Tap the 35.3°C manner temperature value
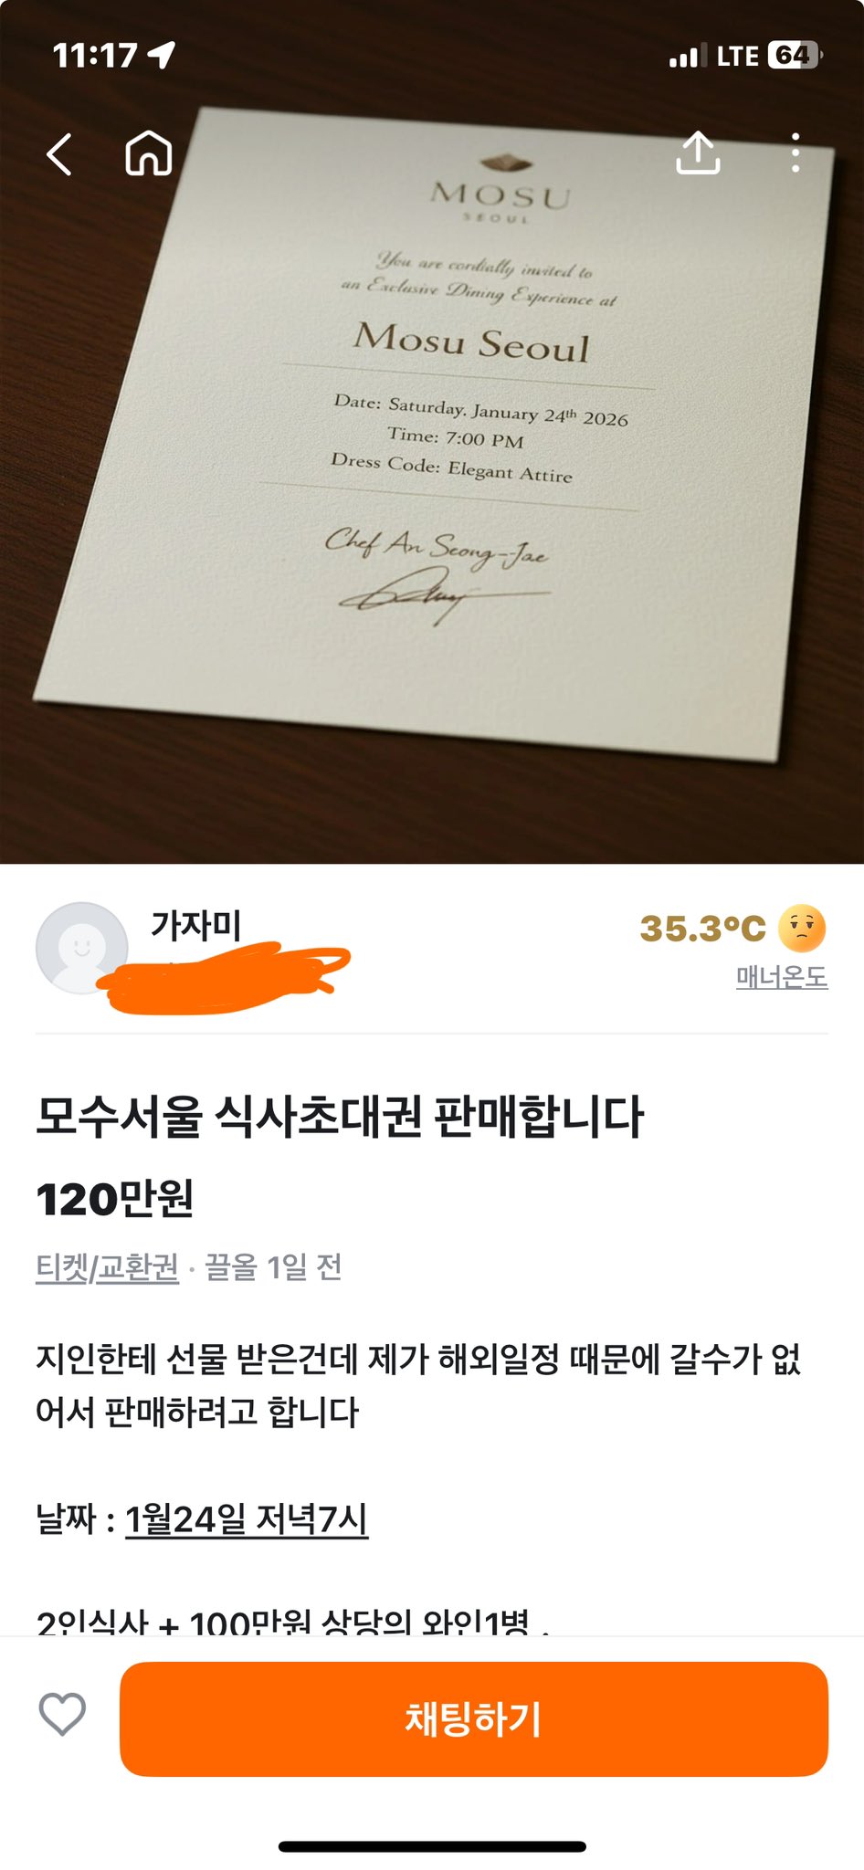Viewport: 864px width, 1870px height. coord(702,929)
